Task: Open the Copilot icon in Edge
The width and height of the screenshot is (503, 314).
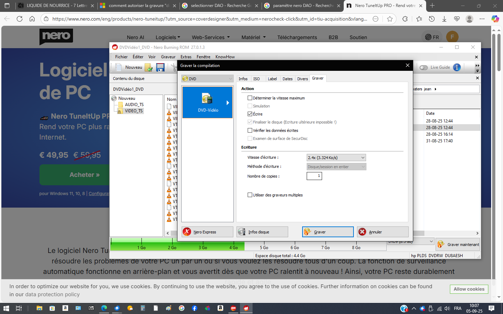Action: [495, 19]
